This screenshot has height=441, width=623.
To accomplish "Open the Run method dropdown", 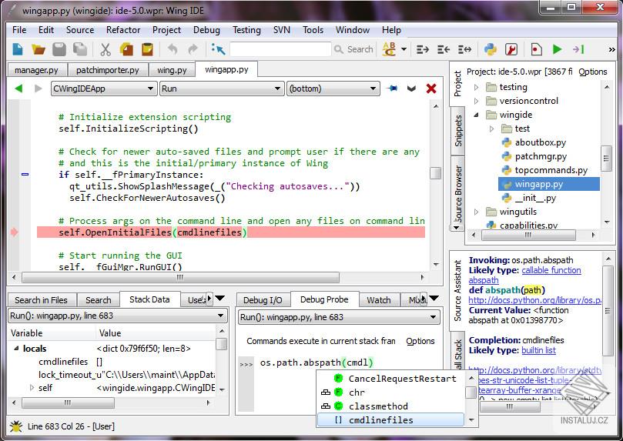I will (221, 89).
